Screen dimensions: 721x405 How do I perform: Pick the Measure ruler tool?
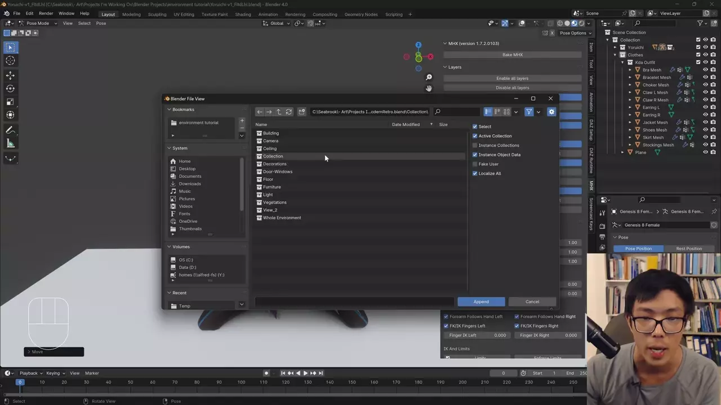coord(10,143)
